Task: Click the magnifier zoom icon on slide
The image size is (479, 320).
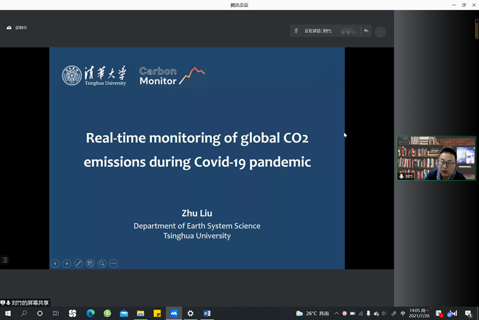Action: point(102,263)
